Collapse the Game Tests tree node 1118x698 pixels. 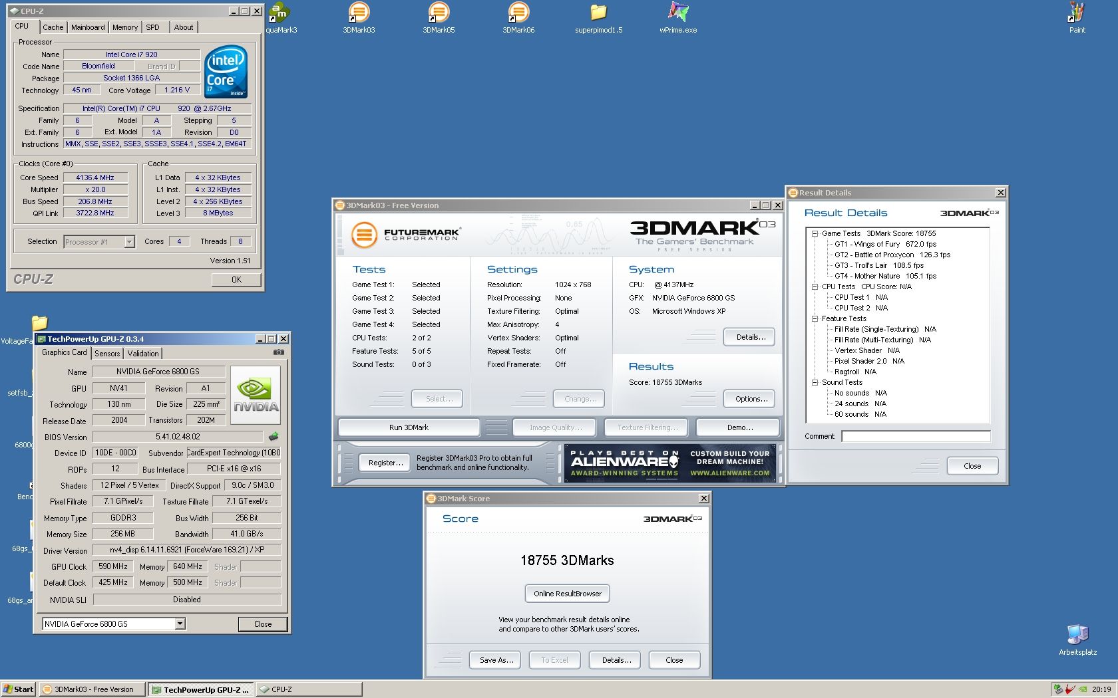pyautogui.click(x=815, y=233)
